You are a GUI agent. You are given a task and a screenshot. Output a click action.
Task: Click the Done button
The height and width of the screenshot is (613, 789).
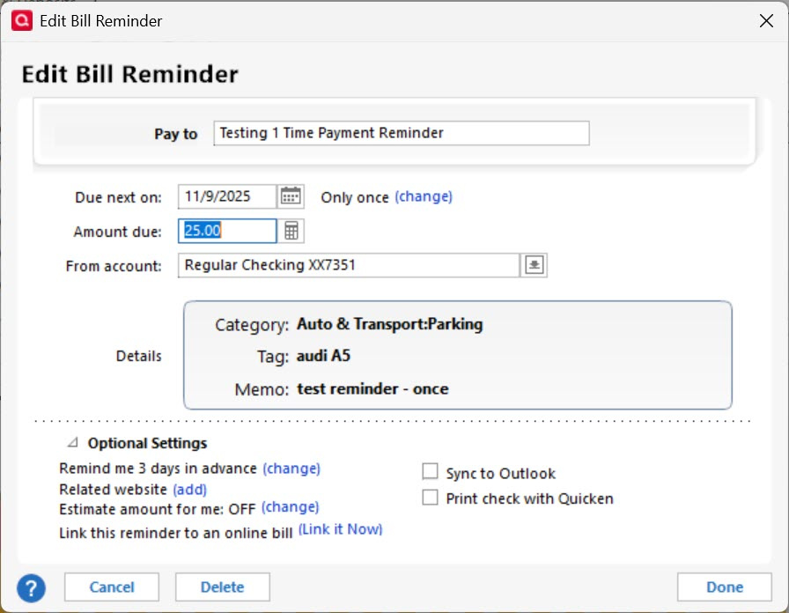(724, 587)
